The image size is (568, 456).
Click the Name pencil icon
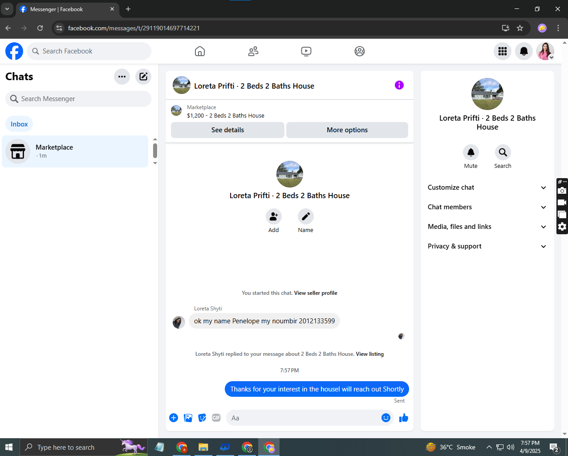click(306, 216)
